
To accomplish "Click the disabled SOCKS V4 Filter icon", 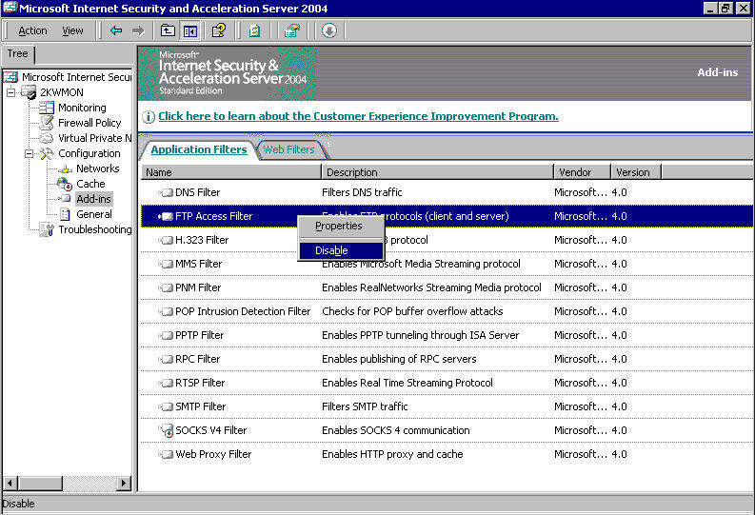I will pos(166,430).
